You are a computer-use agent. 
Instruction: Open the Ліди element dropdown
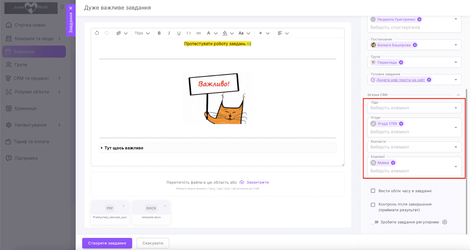[x=414, y=108]
